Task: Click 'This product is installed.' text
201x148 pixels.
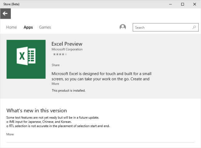Action: pyautogui.click(x=68, y=90)
